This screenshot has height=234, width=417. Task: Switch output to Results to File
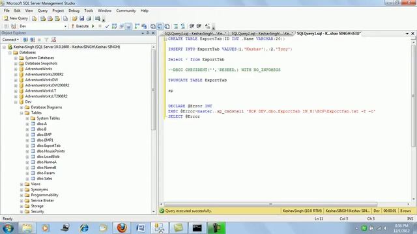(167, 26)
